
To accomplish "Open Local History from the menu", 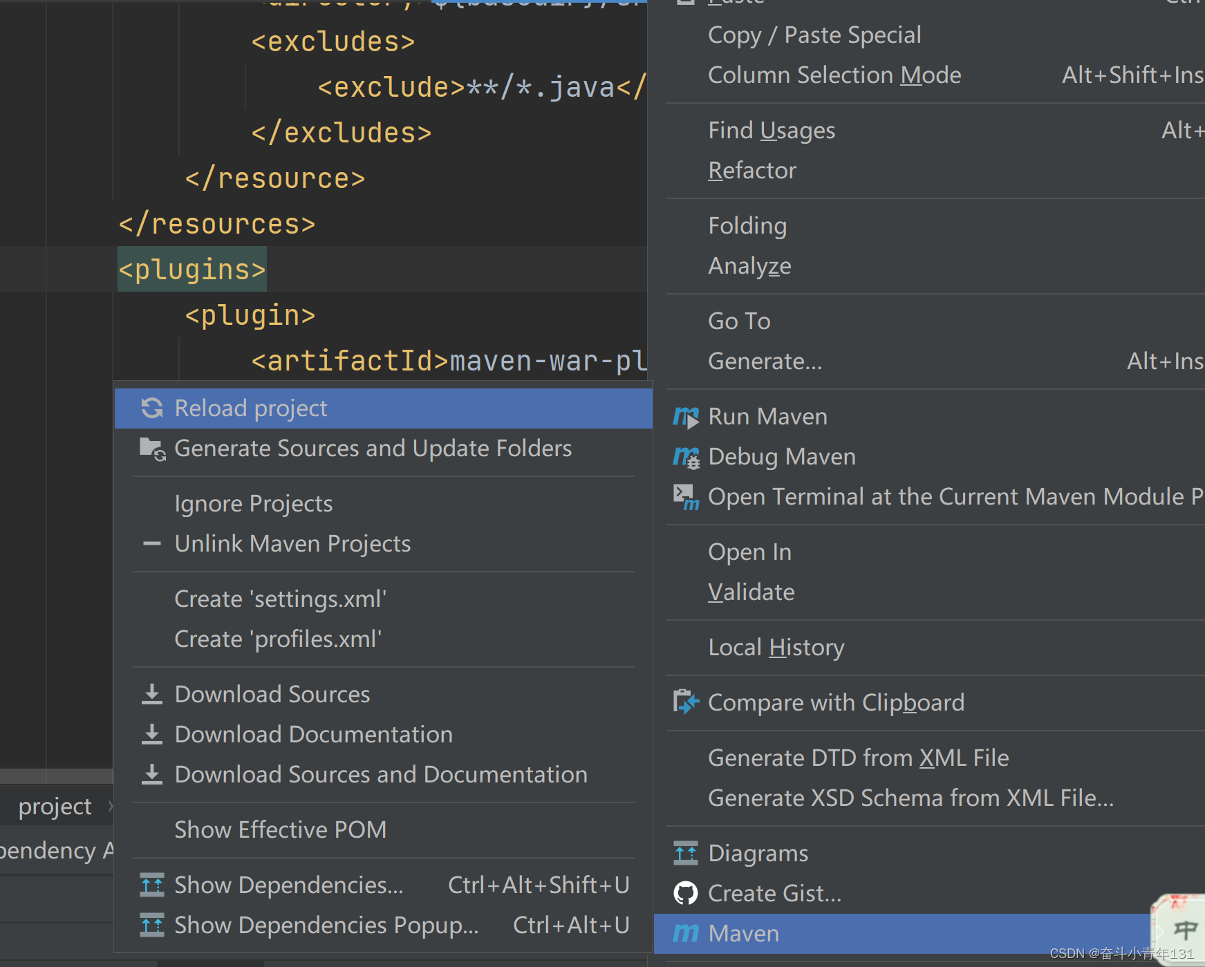I will 775,647.
